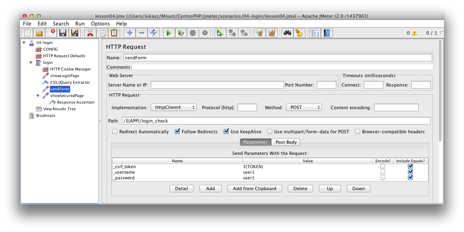The width and height of the screenshot is (464, 232).
Task: Click the grey Shutdown X icon
Action: pyautogui.click(x=205, y=33)
